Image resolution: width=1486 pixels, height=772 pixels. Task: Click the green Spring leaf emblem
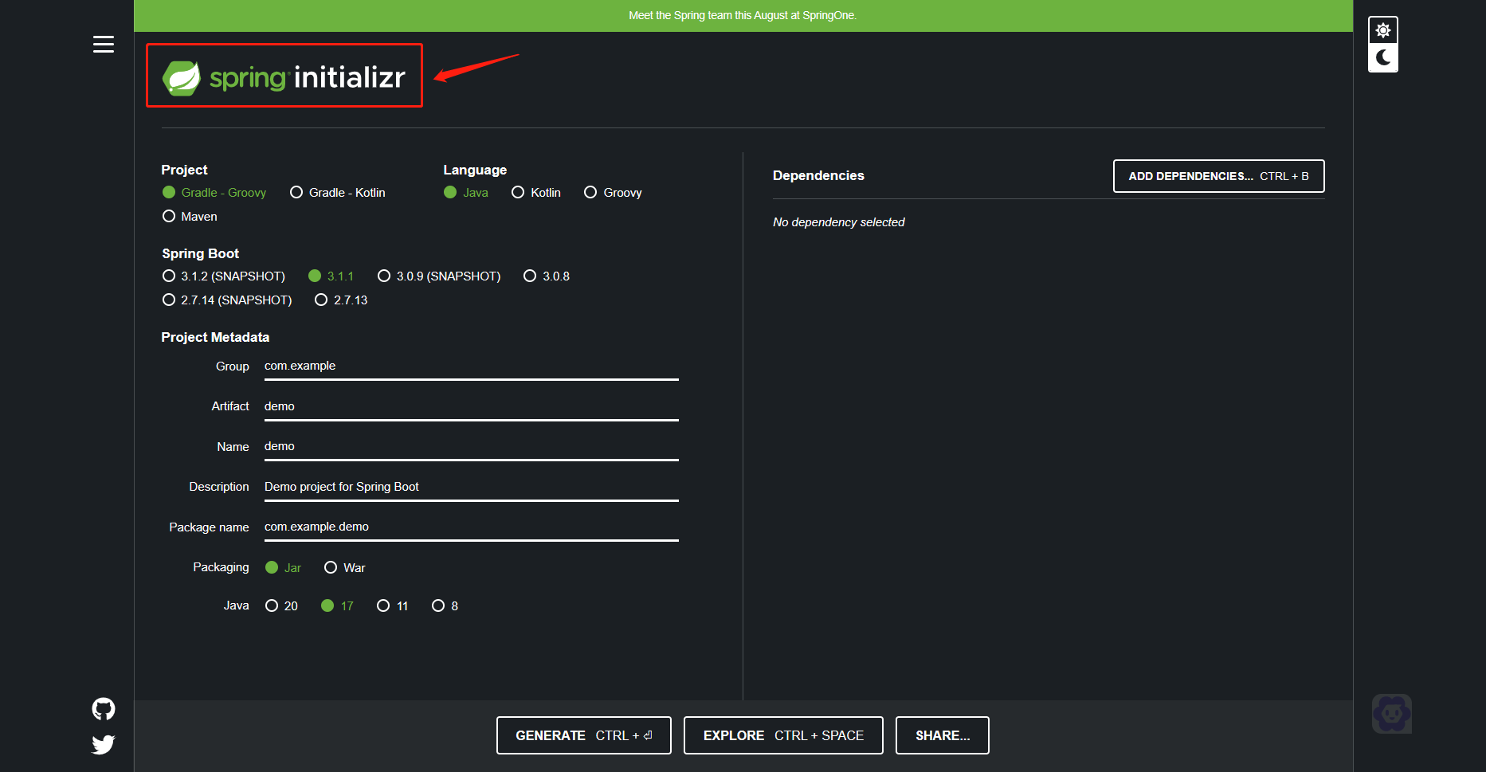tap(182, 76)
